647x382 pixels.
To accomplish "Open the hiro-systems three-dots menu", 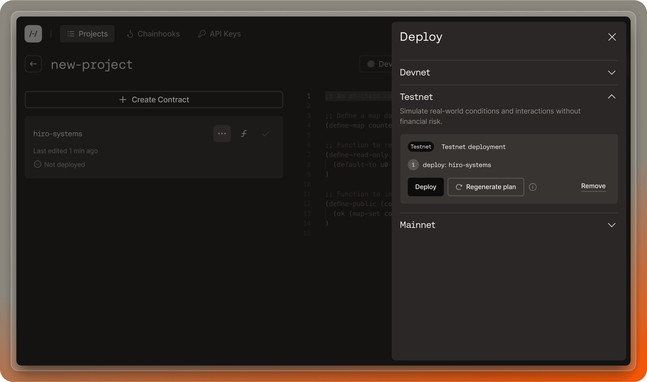I will pos(222,133).
